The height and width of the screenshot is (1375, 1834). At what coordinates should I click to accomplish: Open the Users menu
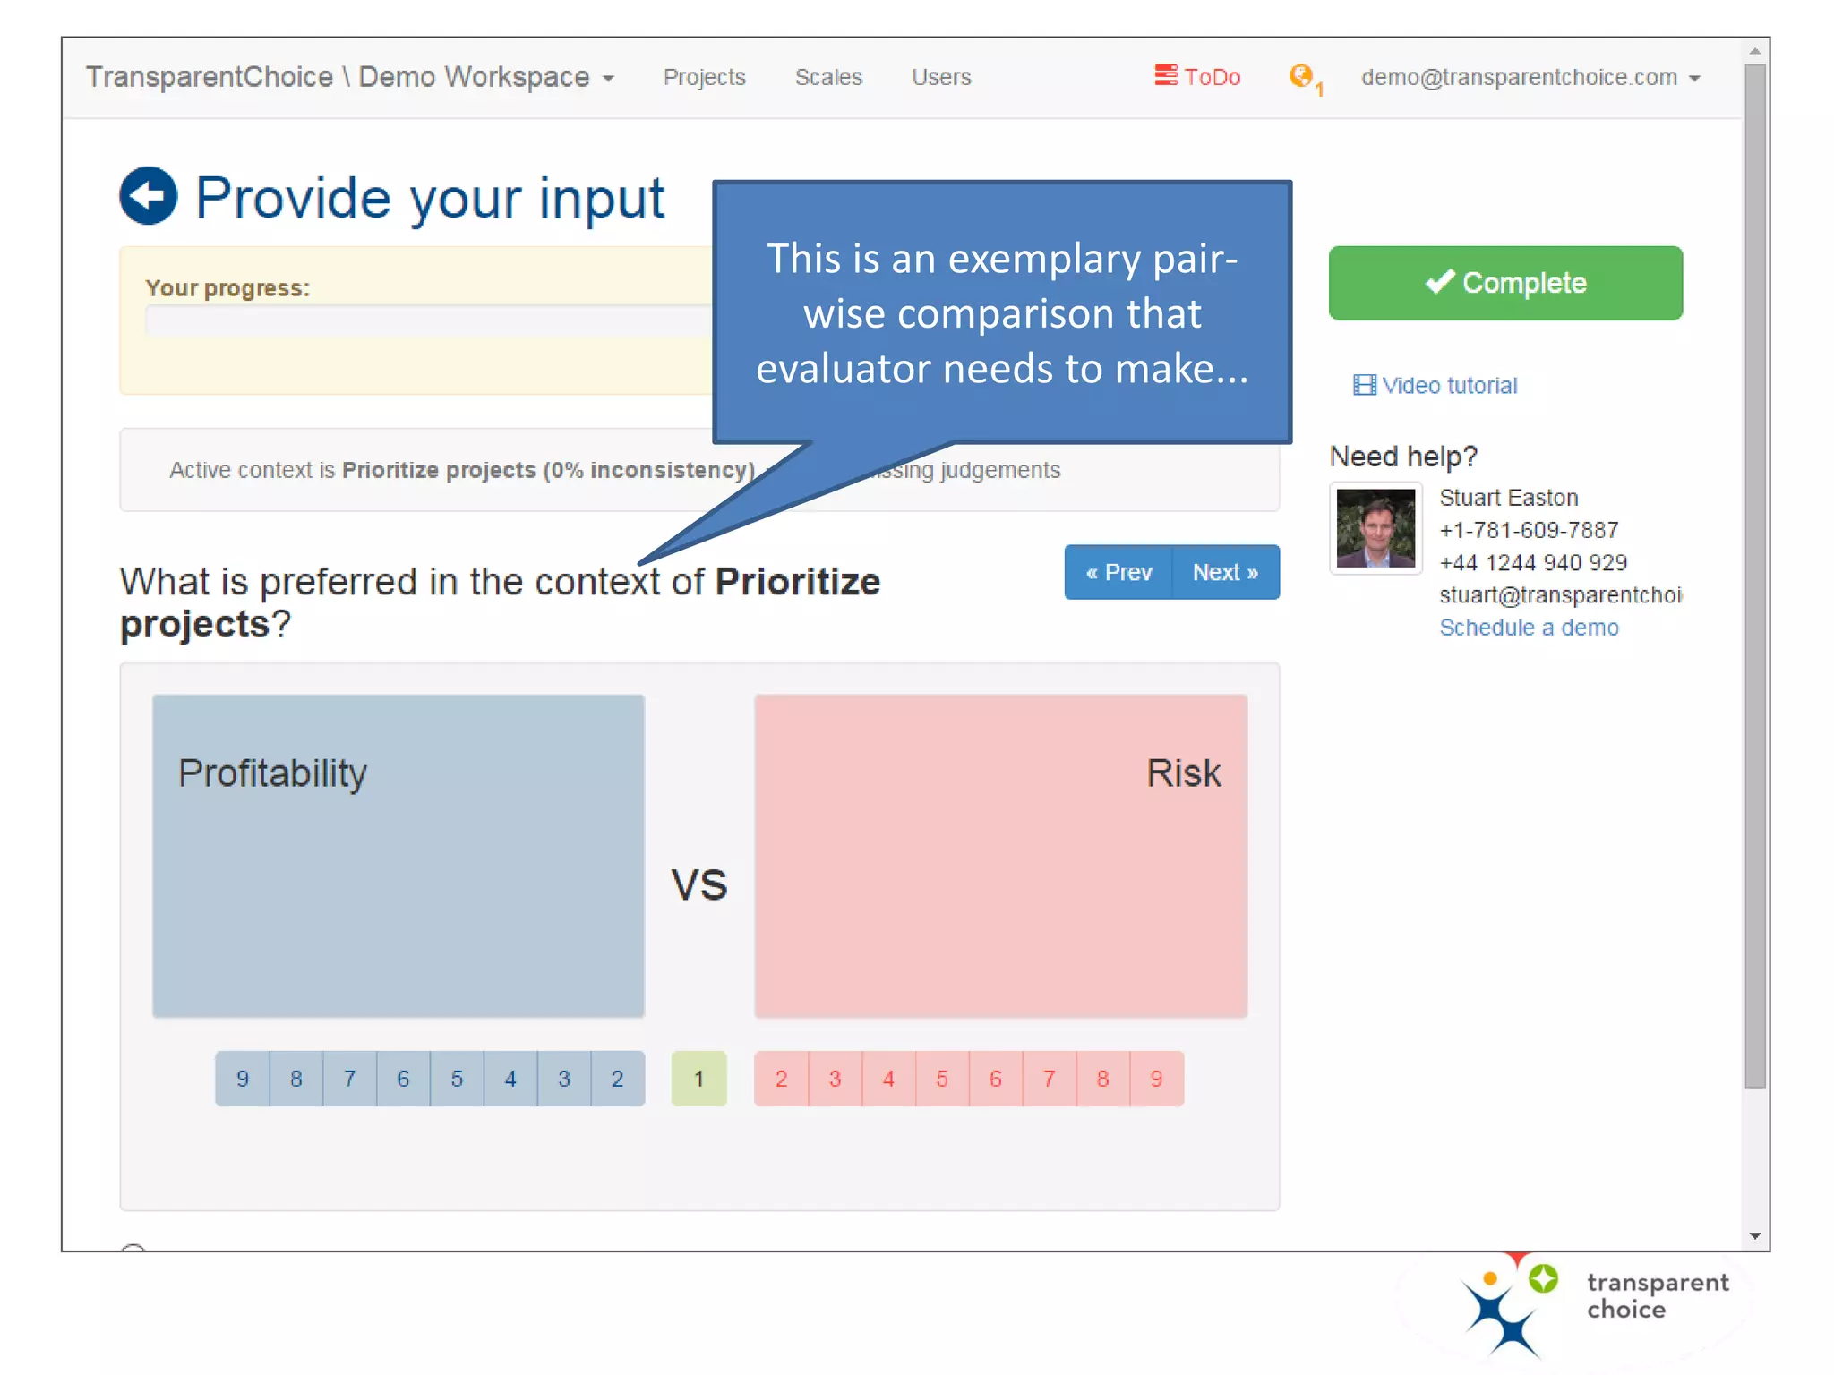[x=941, y=77]
